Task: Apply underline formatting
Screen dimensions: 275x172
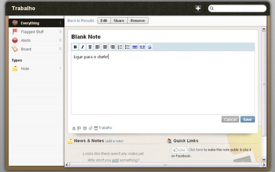Action: coord(90,47)
